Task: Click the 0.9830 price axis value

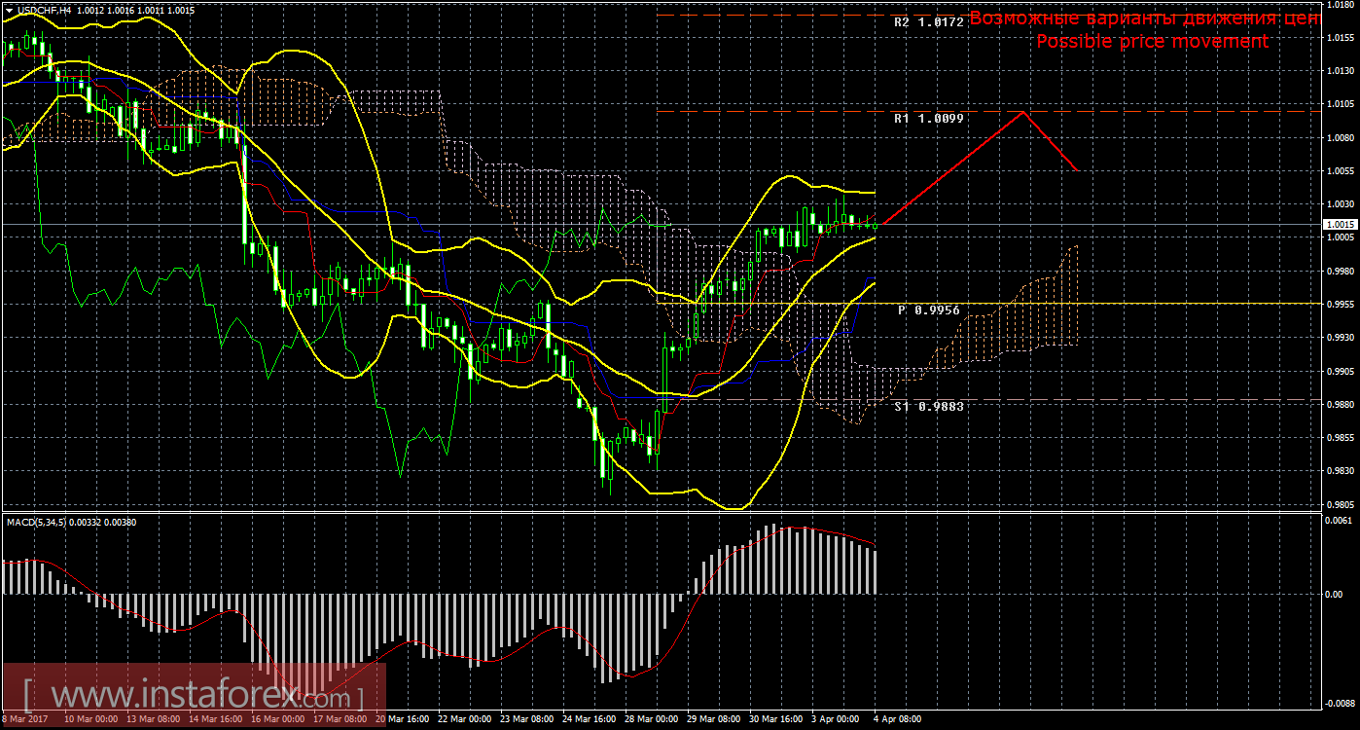Action: pos(1340,471)
